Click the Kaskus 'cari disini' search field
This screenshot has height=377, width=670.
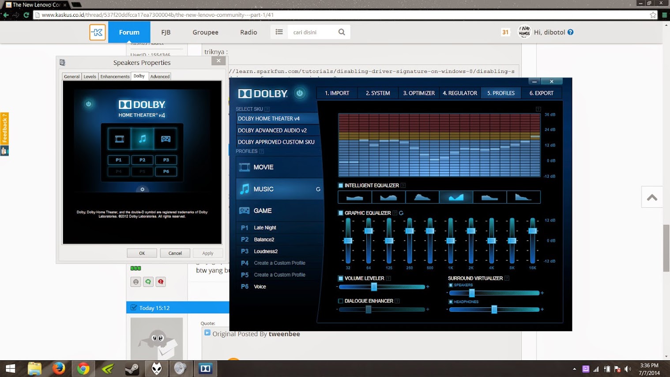312,32
